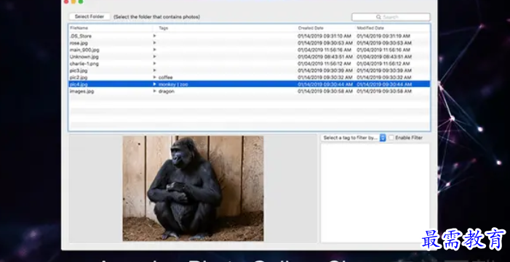Expand the disclosure triangle for main_900.jpg
The image size is (510, 262).
coord(155,49)
